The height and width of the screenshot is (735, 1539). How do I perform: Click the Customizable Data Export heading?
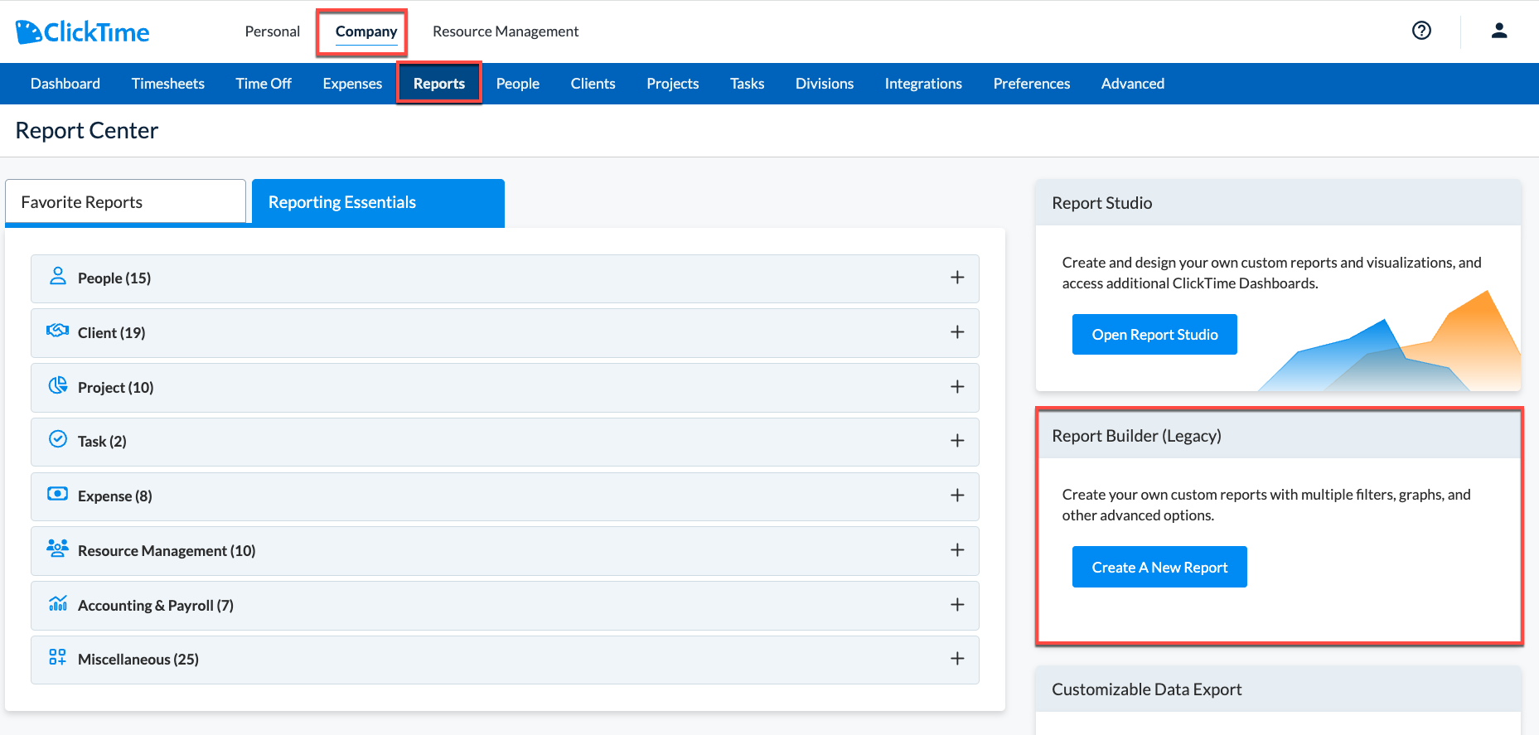coord(1146,689)
